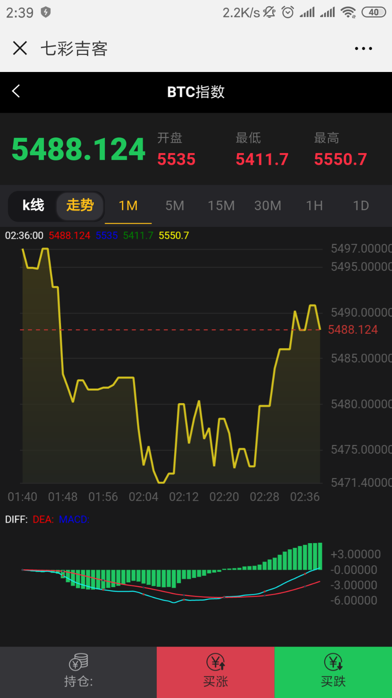Switch to the 1H timeframe
The image size is (392, 698).
tap(314, 205)
